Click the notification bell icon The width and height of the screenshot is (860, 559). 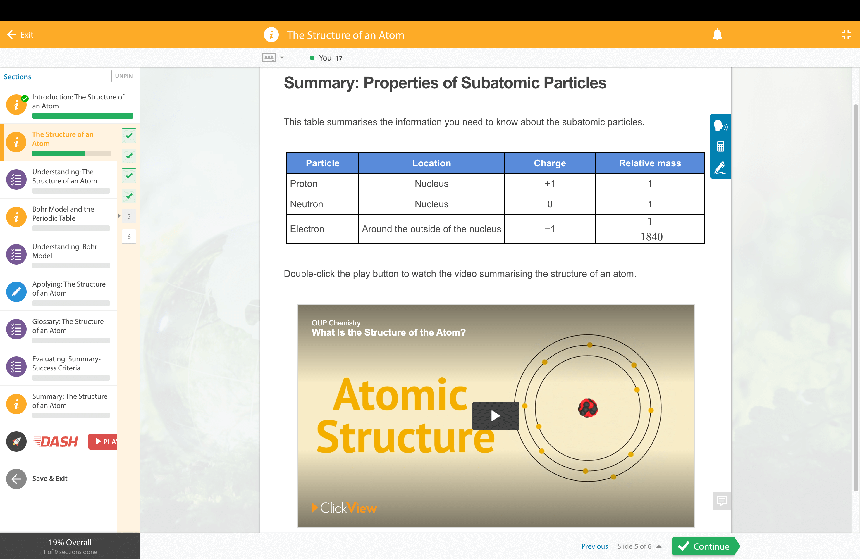coord(717,35)
